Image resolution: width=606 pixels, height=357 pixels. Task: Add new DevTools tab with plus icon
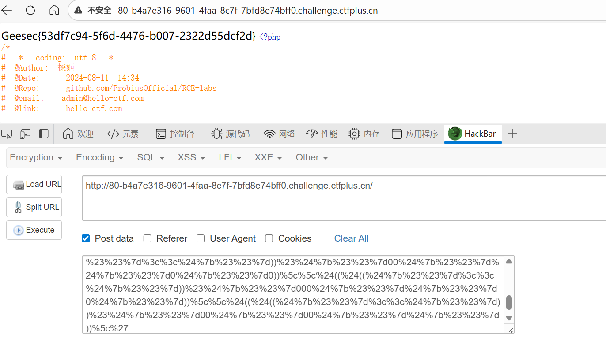(512, 134)
